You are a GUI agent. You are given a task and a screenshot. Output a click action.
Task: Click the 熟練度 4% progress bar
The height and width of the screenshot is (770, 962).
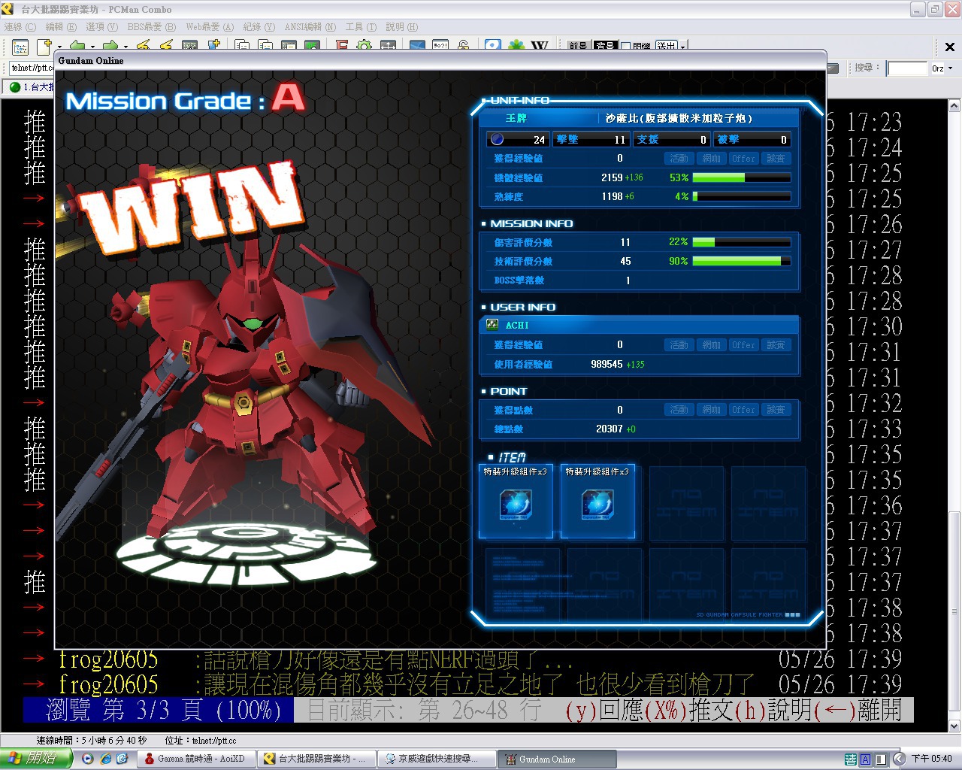pyautogui.click(x=741, y=196)
